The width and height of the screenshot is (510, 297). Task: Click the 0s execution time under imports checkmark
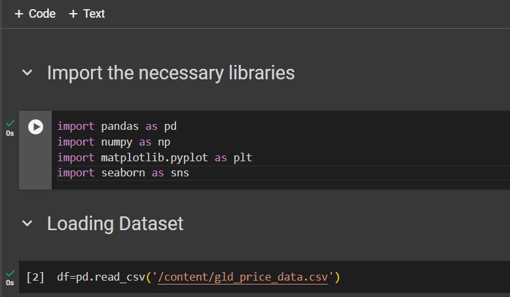tap(10, 133)
